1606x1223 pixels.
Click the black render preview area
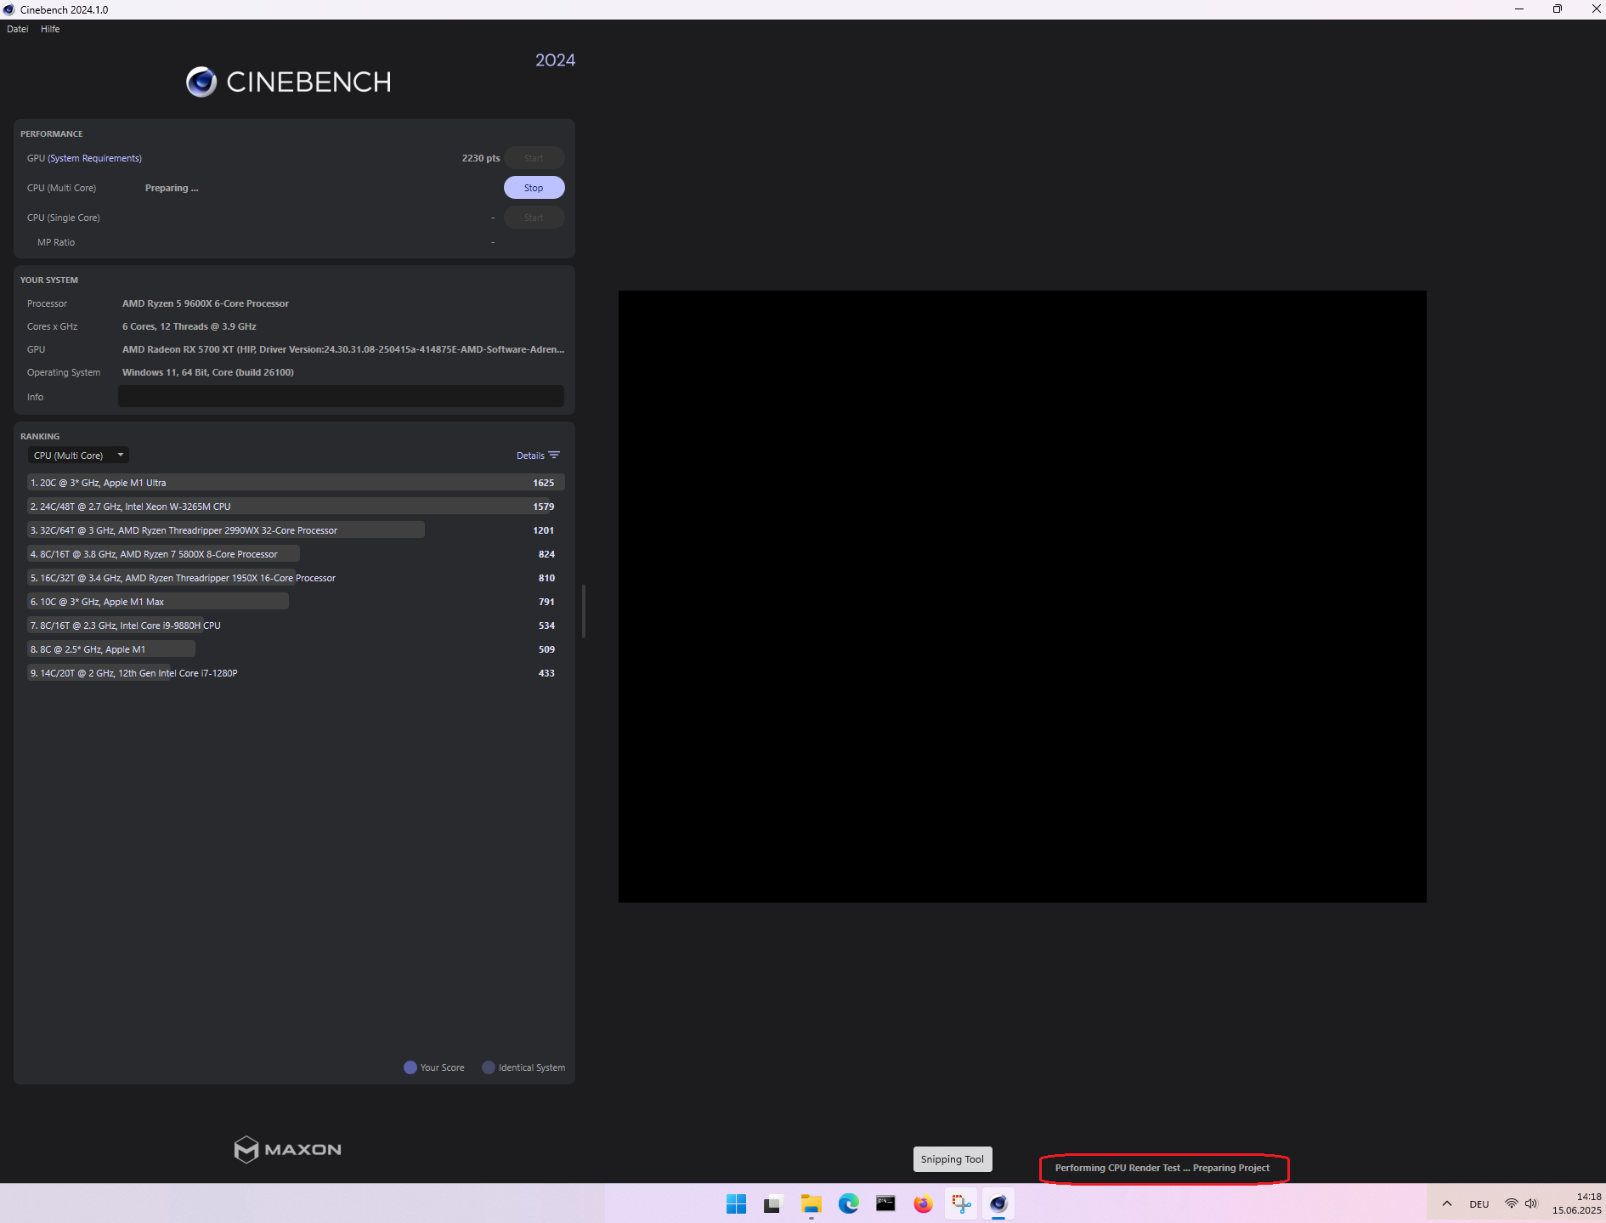[1022, 597]
